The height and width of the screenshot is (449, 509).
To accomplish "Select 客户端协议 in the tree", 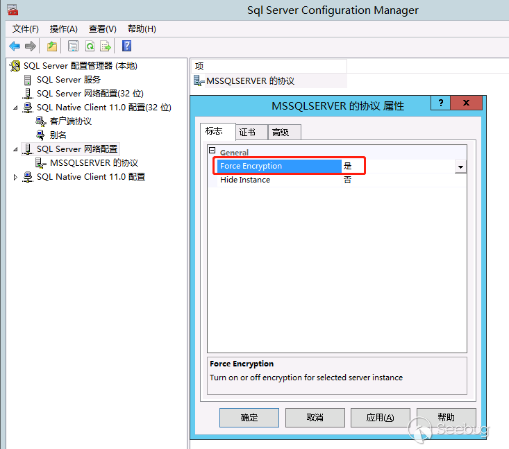I will tap(70, 121).
